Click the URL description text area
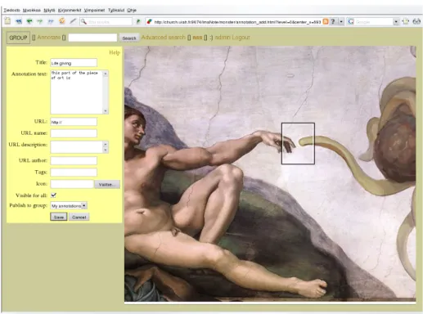The image size is (423, 314). pos(77,147)
